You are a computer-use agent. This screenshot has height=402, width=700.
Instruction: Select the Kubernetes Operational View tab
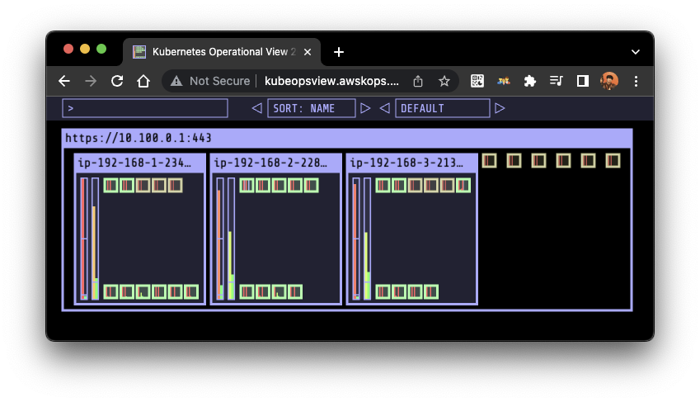click(222, 52)
